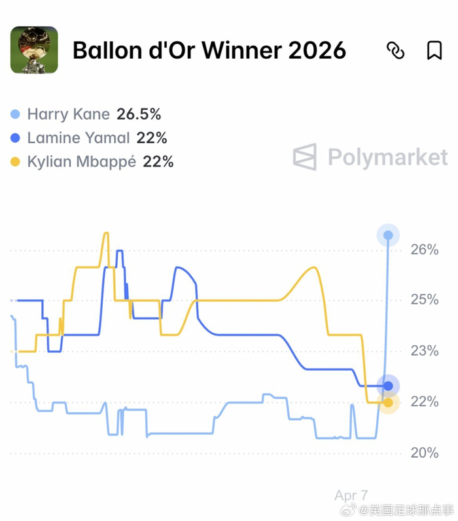Image resolution: width=458 pixels, height=521 pixels.
Task: Click the copy link icon
Action: pyautogui.click(x=396, y=50)
